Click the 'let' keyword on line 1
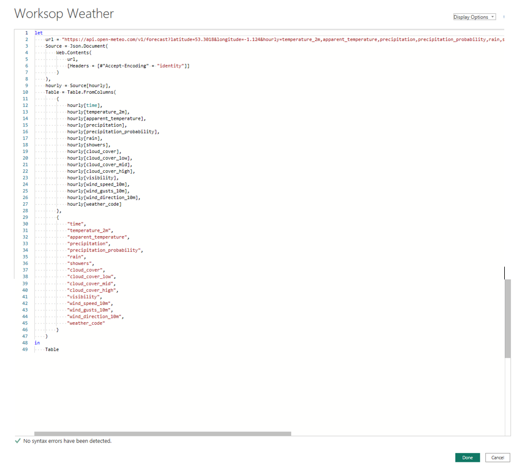This screenshot has height=474, width=532. [38, 33]
